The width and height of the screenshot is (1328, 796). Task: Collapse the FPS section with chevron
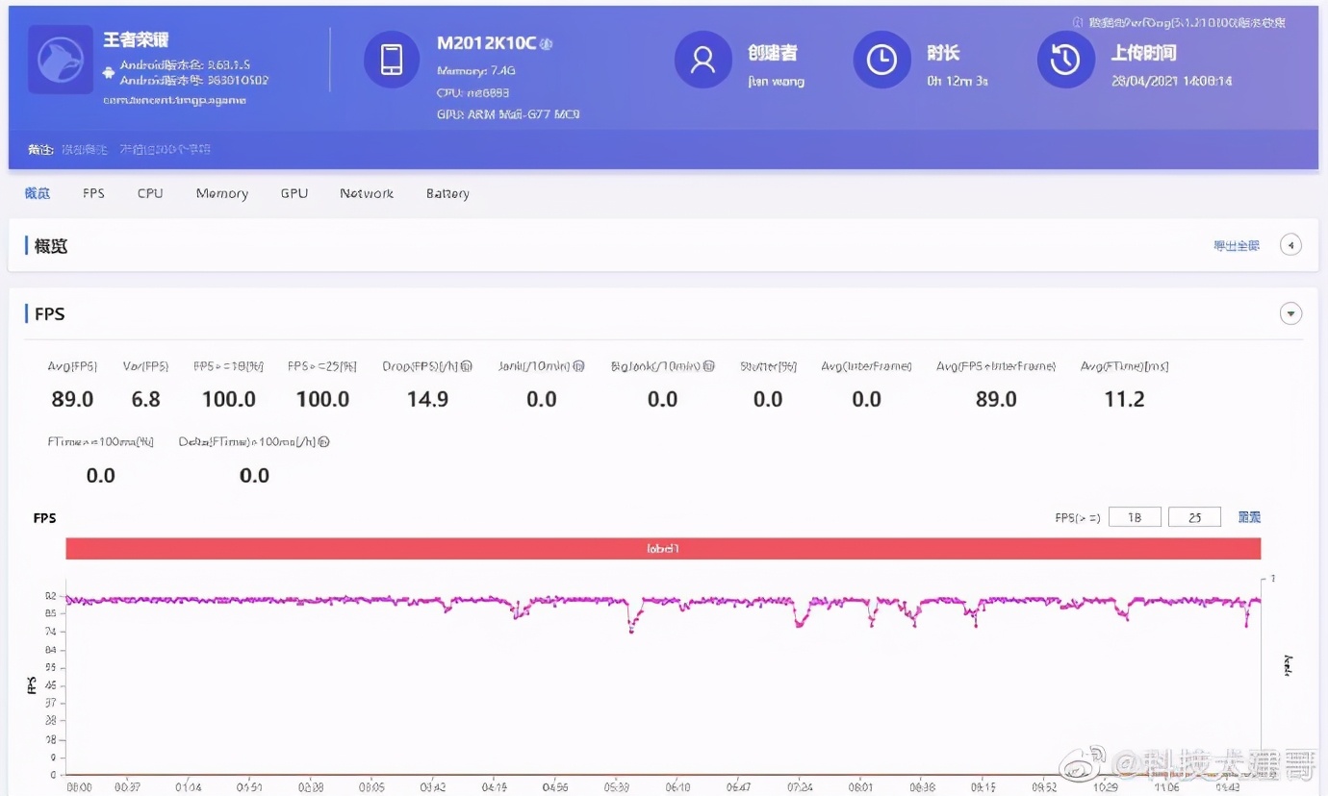coord(1290,313)
